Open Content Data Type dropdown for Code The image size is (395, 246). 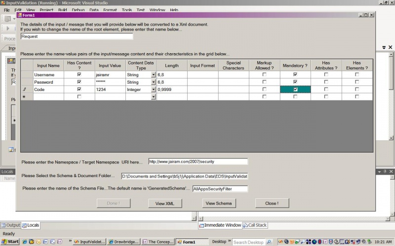[154, 90]
